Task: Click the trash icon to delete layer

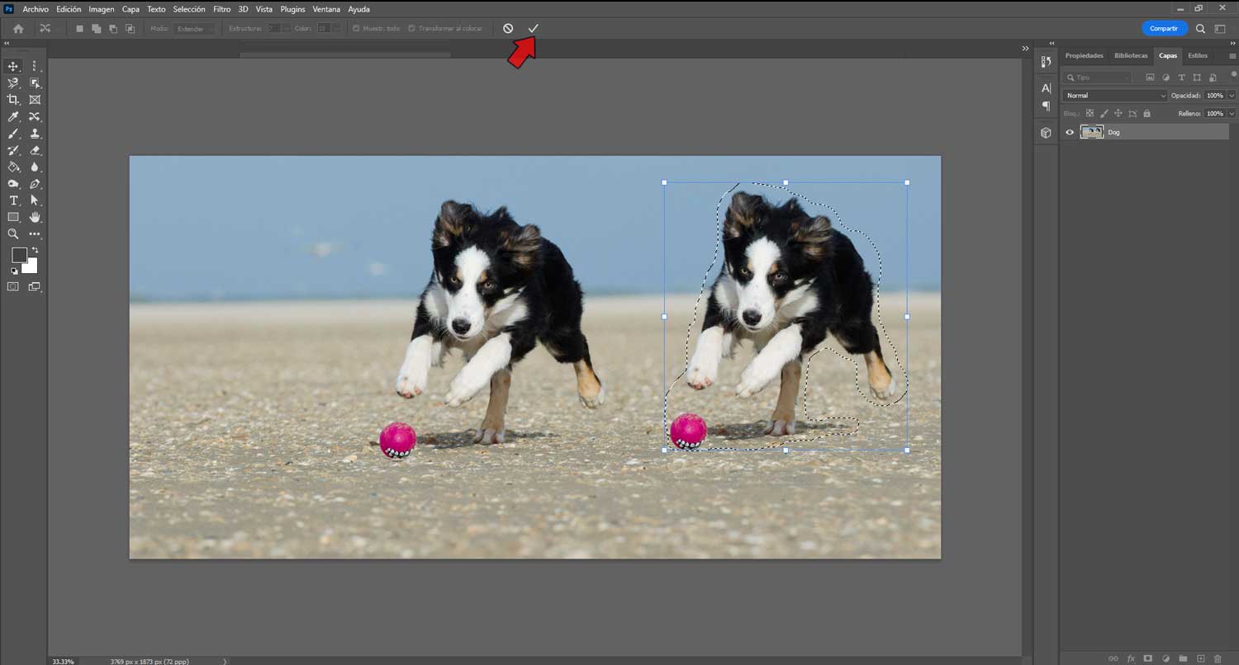Action: (x=1218, y=658)
